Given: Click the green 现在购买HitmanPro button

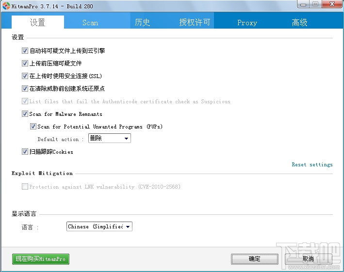Looking at the screenshot, I should pos(41,259).
